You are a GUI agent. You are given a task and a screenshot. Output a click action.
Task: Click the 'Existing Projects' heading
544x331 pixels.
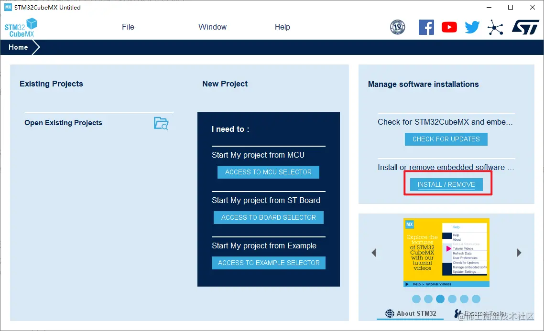tap(51, 84)
